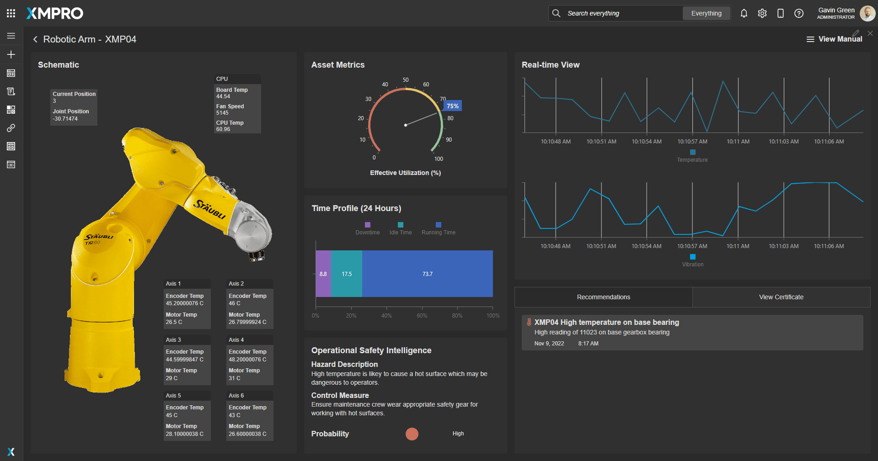This screenshot has width=878, height=461.
Task: Toggle Idle Time legend series
Action: pos(401,228)
